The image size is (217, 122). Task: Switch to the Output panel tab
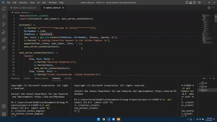(x=27, y=78)
